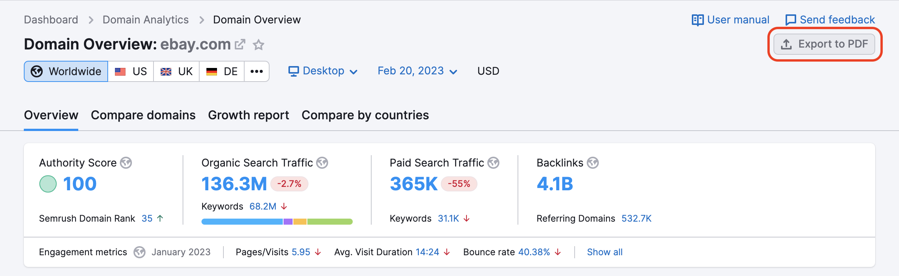
Task: Open the Send feedback link
Action: 830,20
